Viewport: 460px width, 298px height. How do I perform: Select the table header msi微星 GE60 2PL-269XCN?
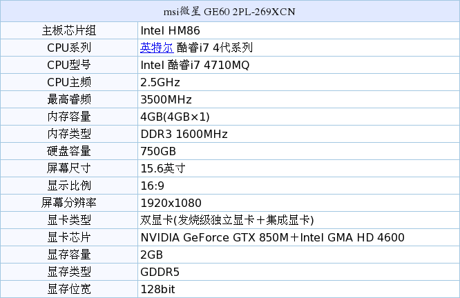[x=229, y=12]
